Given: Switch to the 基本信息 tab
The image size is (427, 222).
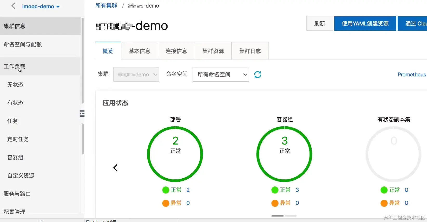Looking at the screenshot, I should [x=140, y=51].
